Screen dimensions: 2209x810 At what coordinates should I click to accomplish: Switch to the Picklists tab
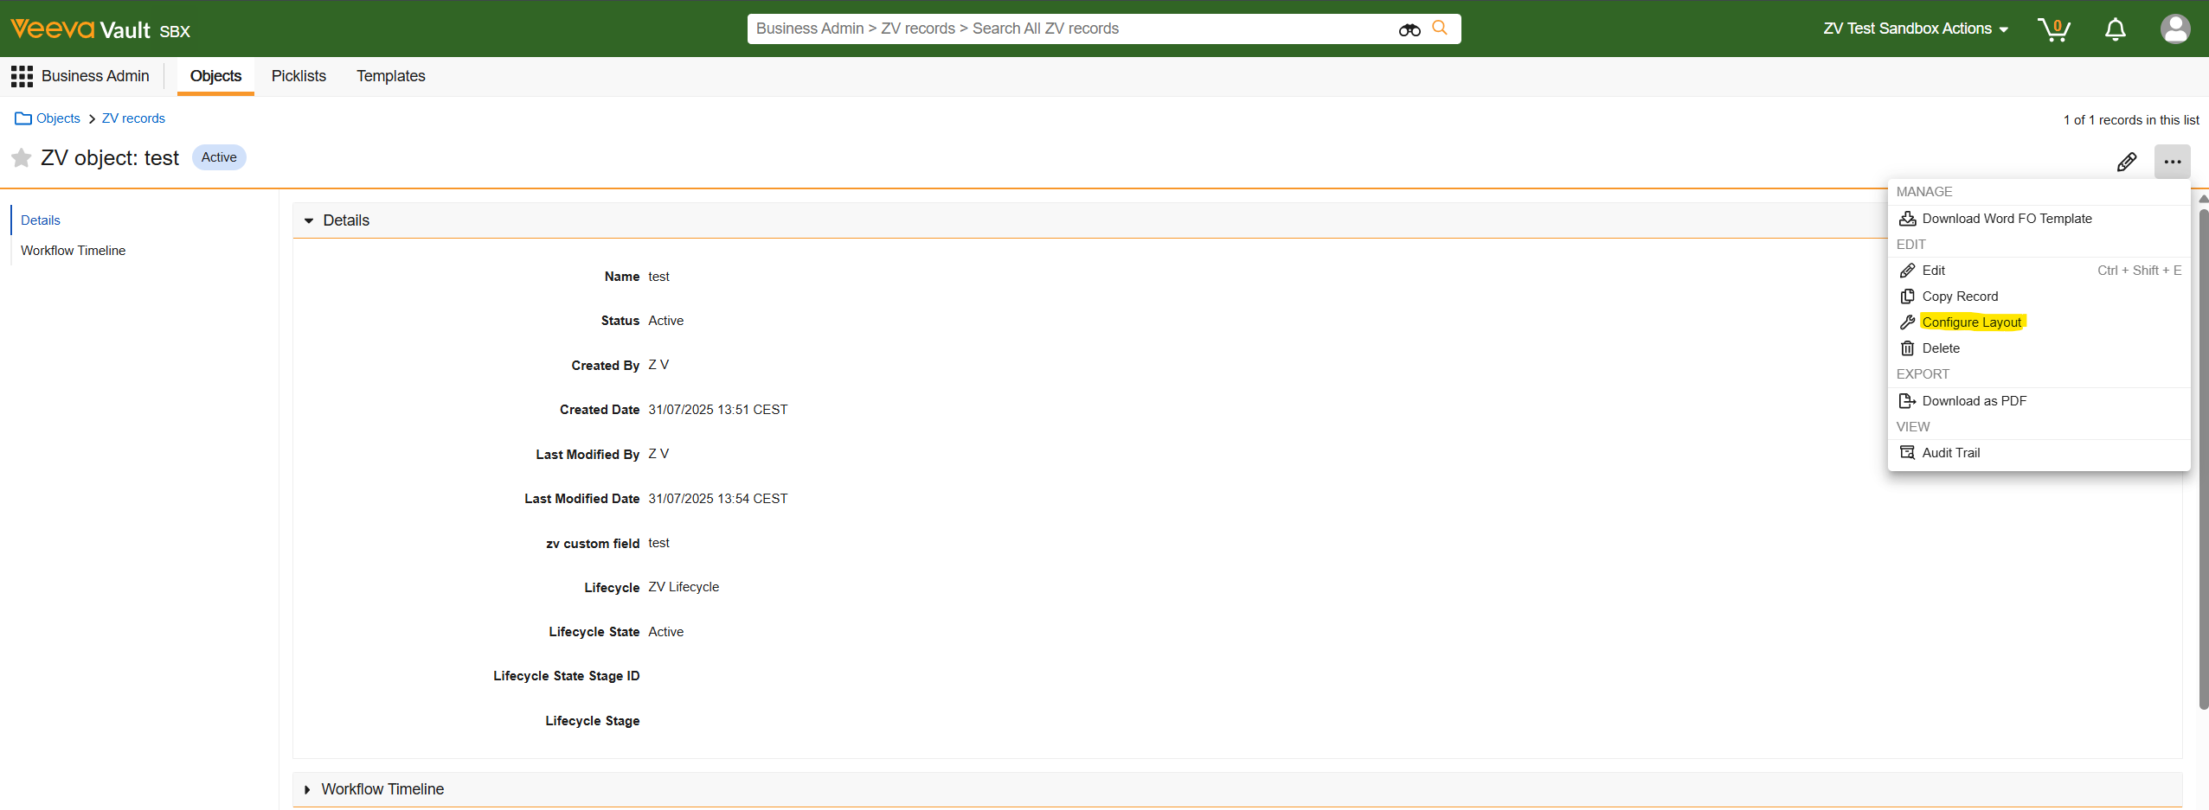(x=298, y=76)
